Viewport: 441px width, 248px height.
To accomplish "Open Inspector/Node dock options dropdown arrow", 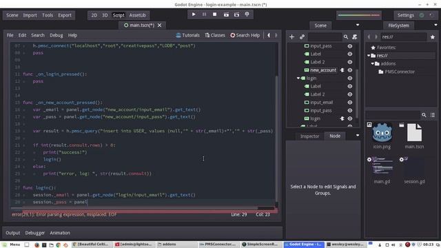I will coord(358,136).
